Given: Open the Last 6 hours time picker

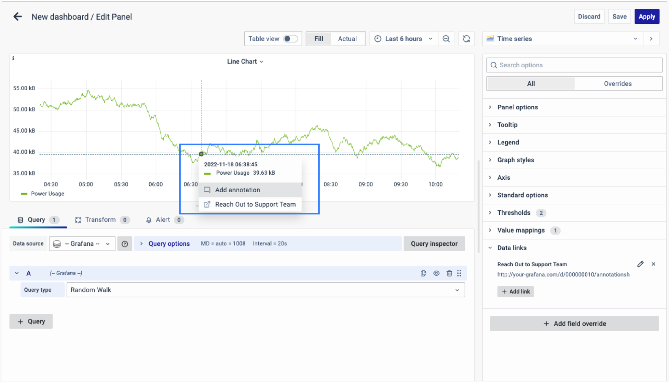Looking at the screenshot, I should tap(404, 39).
